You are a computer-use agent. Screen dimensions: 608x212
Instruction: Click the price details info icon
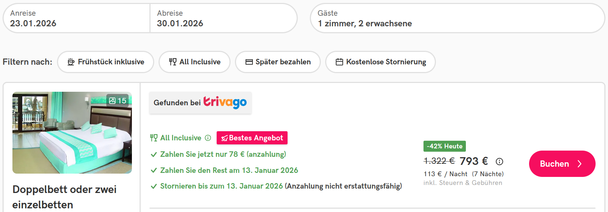pyautogui.click(x=499, y=161)
